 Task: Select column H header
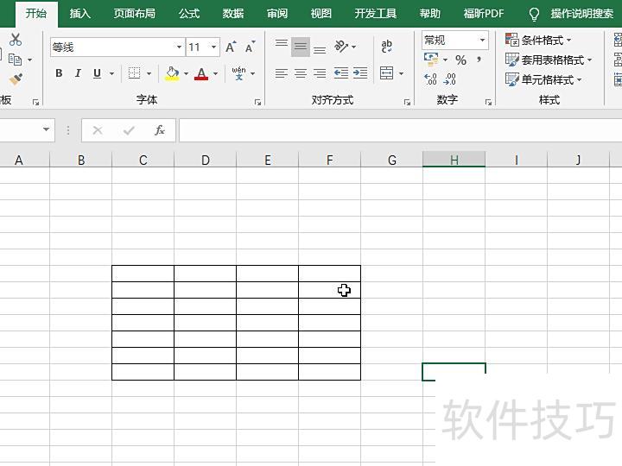[x=454, y=160]
